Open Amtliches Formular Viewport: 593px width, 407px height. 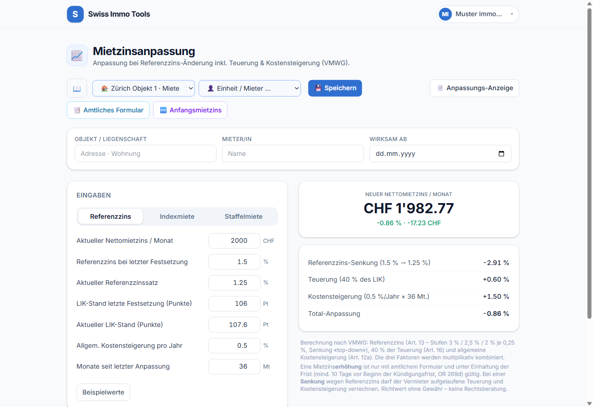coord(108,110)
